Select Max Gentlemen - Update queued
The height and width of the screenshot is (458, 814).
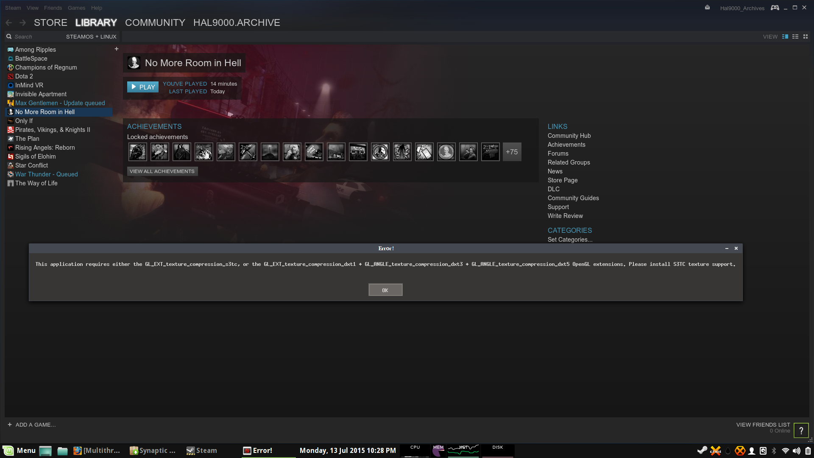[x=59, y=103]
